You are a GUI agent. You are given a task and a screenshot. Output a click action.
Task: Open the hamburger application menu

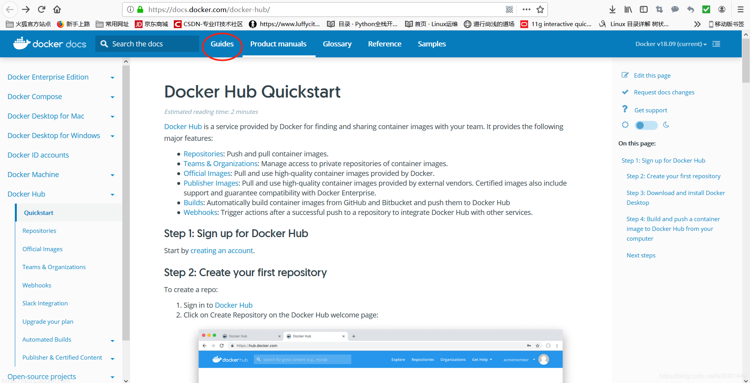[740, 9]
